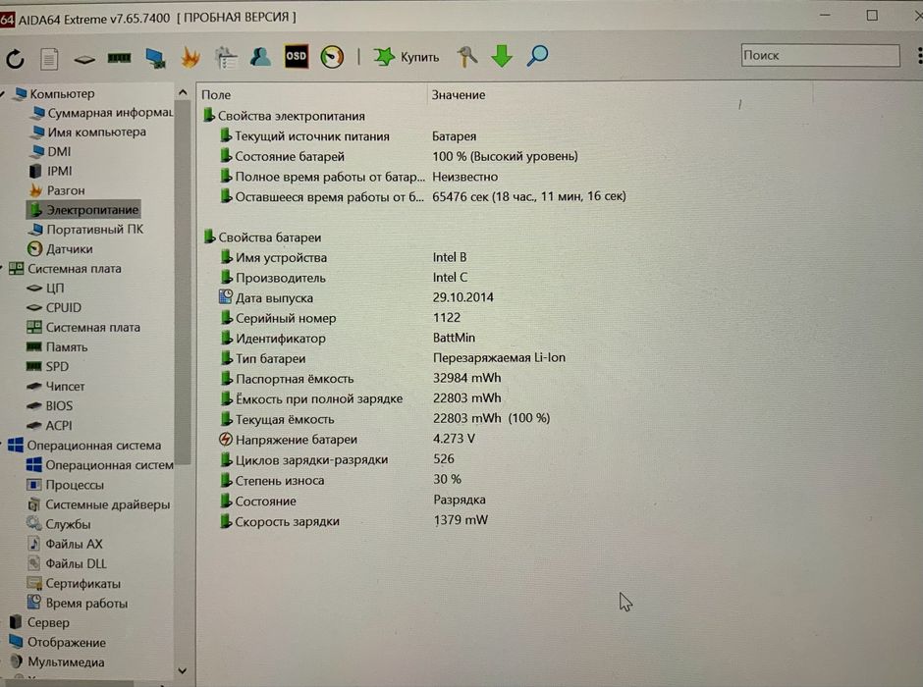Open Системные драйверы tree item
The width and height of the screenshot is (923, 687).
[98, 504]
